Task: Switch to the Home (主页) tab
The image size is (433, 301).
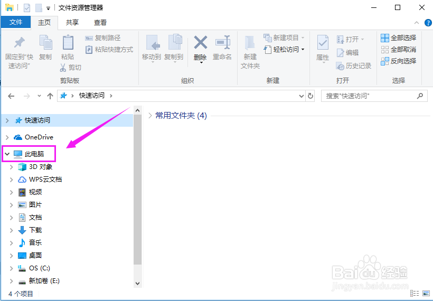Action: 44,23
